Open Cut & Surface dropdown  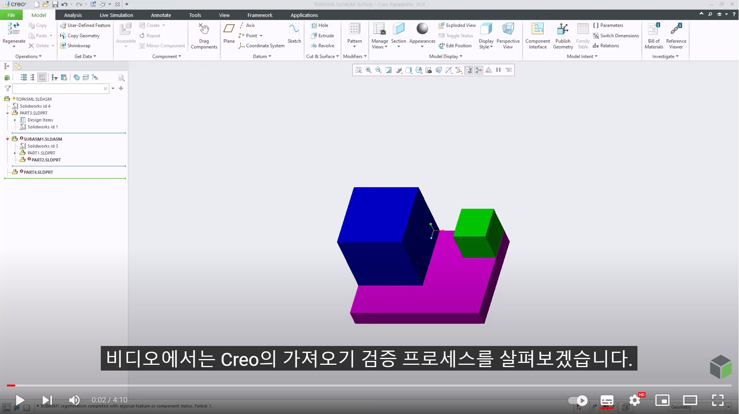point(322,57)
